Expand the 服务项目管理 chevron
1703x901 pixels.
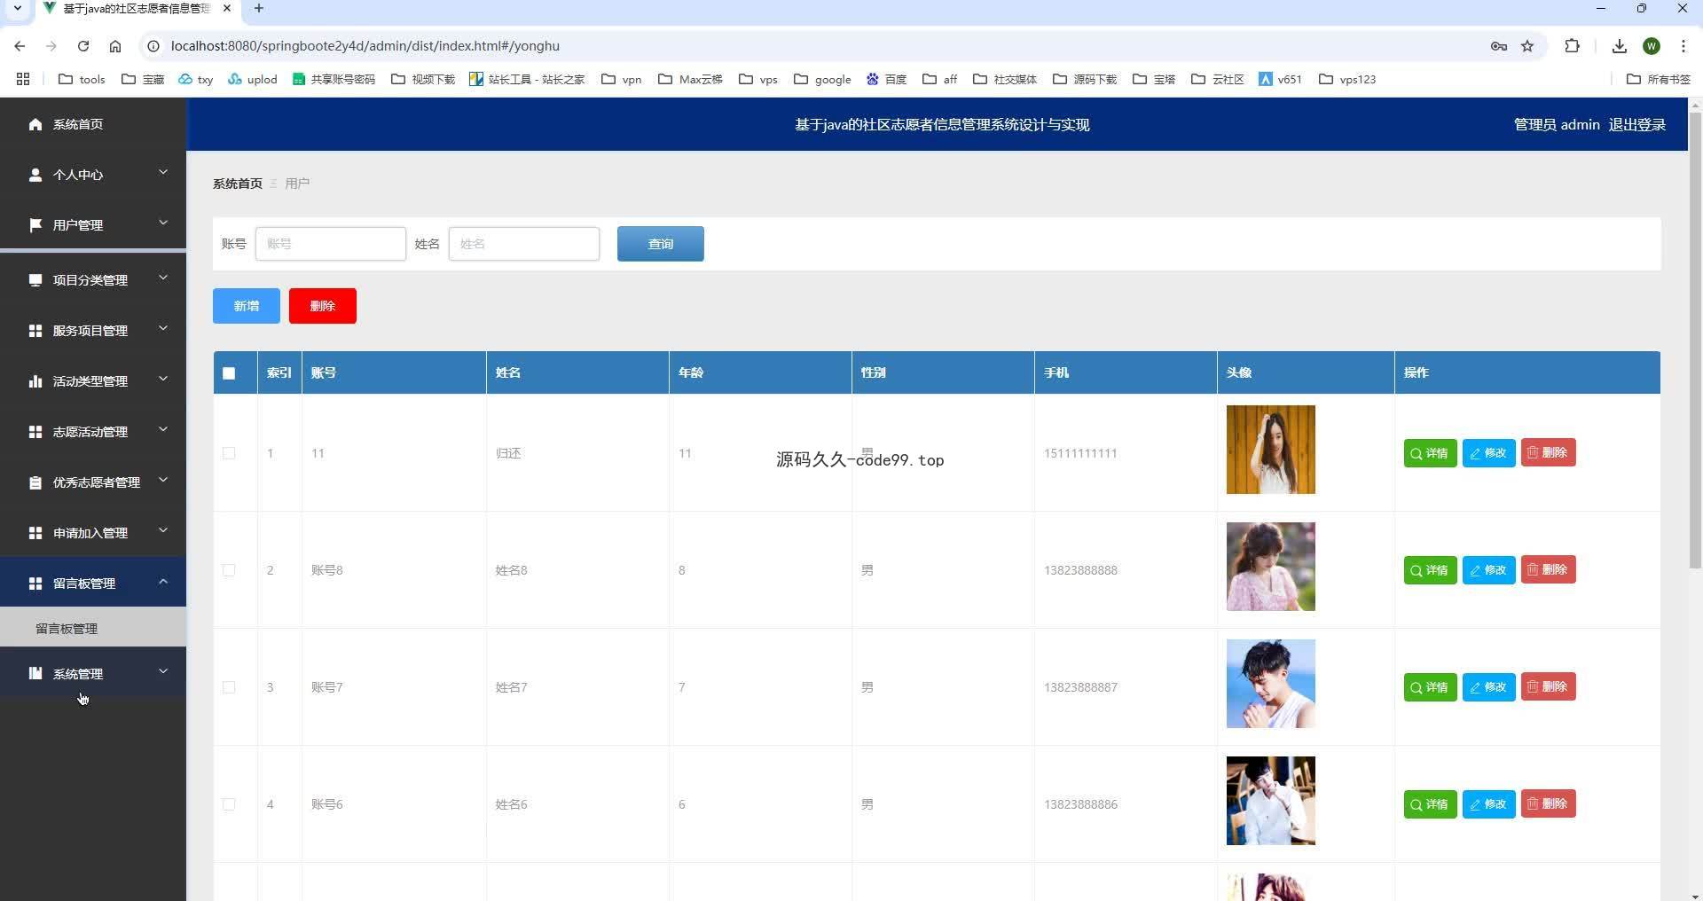click(x=163, y=328)
